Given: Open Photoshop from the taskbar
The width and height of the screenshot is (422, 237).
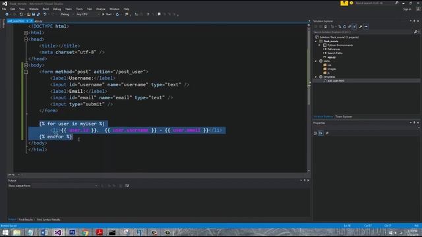Looking at the screenshot, I should tap(72, 232).
